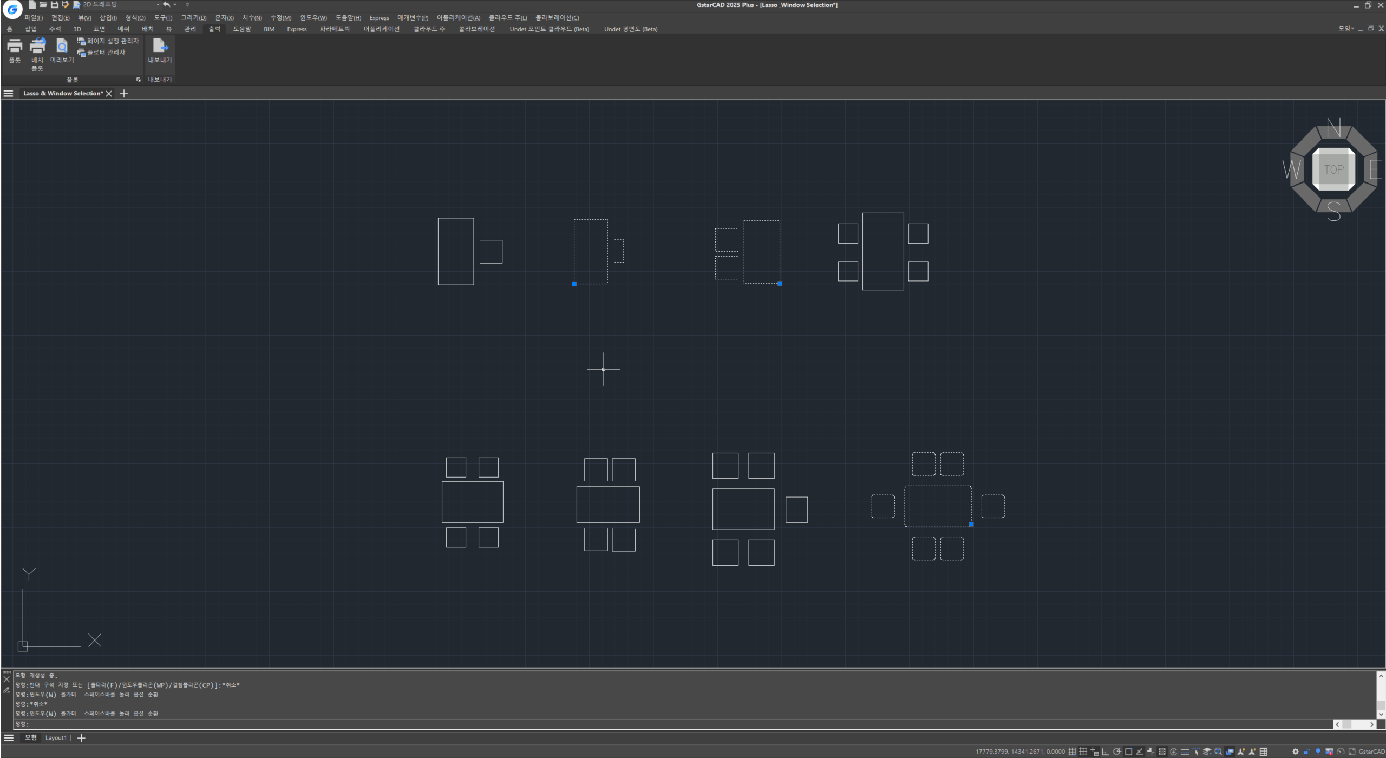Toggle snap mode in status bar
Viewport: 1386px width, 758px height.
point(1072,752)
